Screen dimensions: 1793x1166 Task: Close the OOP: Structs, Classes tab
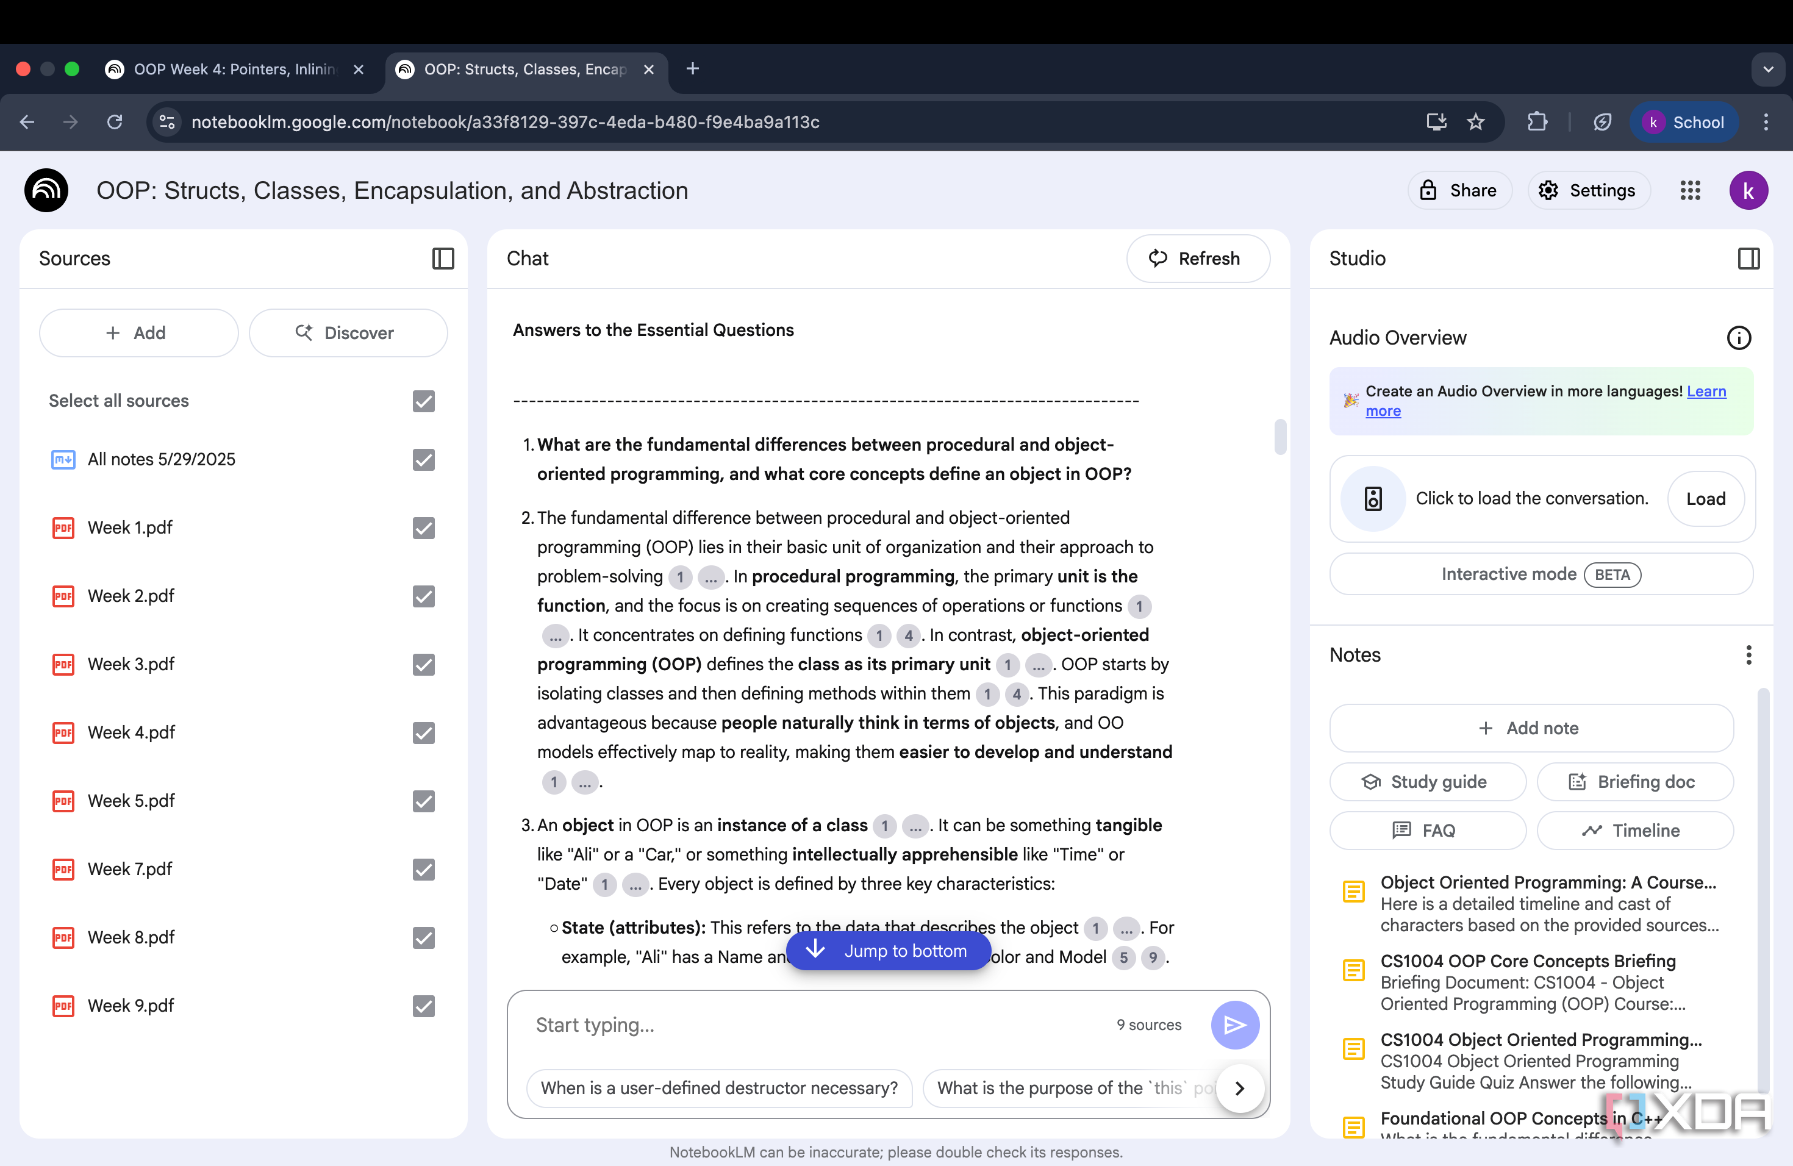pos(649,70)
